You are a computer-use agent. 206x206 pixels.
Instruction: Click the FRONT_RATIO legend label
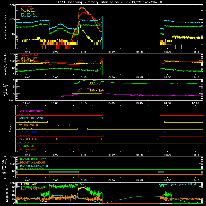tap(29, 184)
